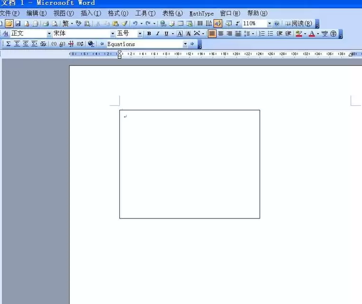The height and width of the screenshot is (304, 362).
Task: Click the Open folder icon
Action: click(x=9, y=24)
